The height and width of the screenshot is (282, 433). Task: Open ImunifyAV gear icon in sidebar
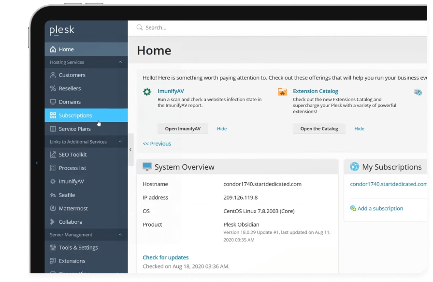point(52,181)
